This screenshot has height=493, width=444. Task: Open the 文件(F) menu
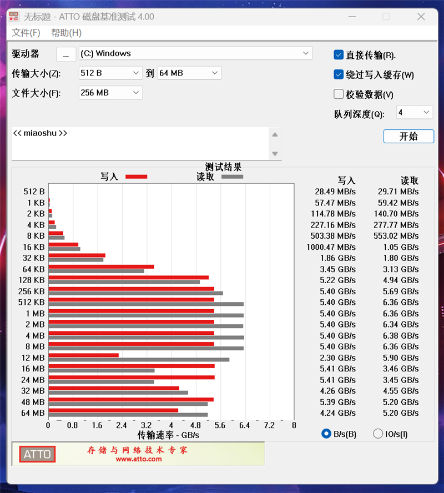[x=26, y=33]
